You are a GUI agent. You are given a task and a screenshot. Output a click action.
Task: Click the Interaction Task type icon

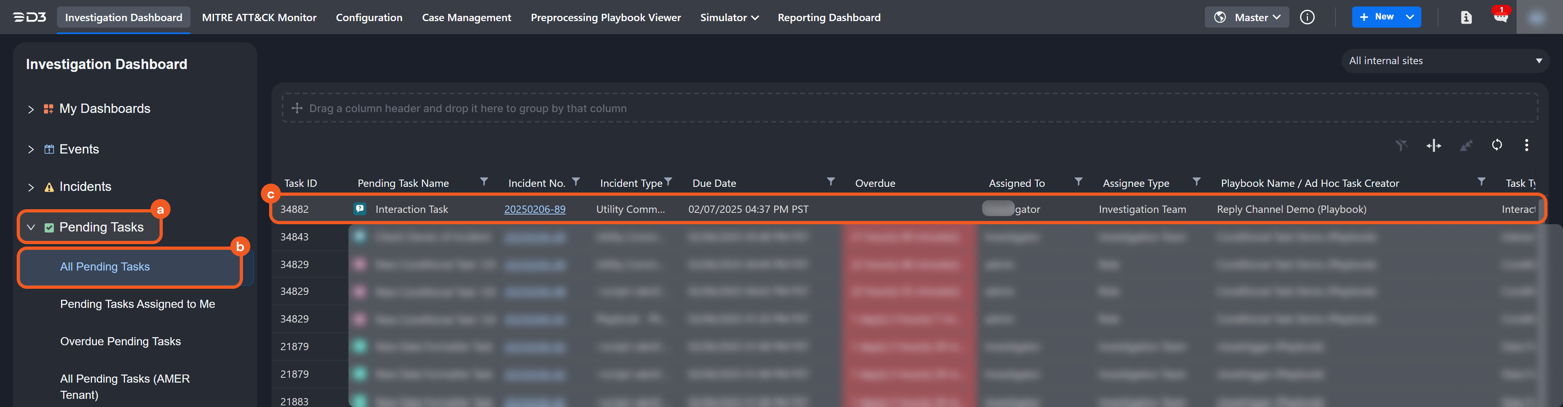pos(360,209)
